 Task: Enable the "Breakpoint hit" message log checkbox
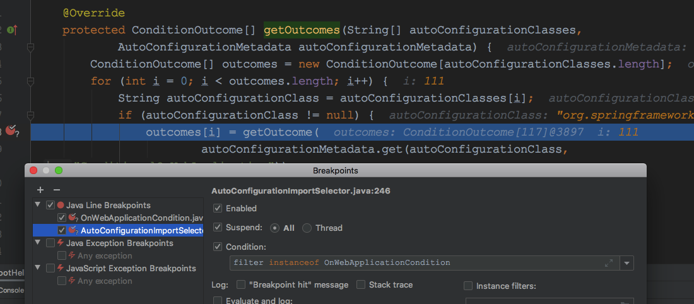point(241,284)
